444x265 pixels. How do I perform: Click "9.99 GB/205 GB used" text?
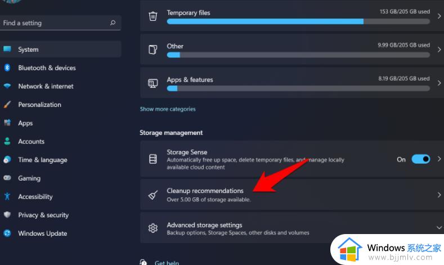point(403,45)
